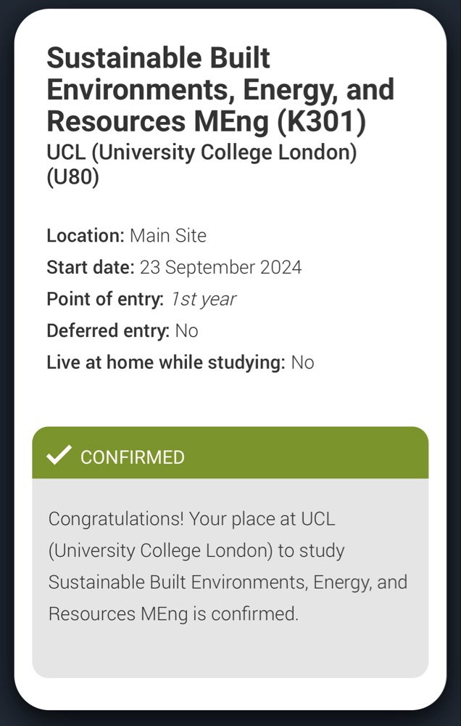Screen dimensions: 461x726
Task: Select the Location: Main Site row
Action: [x=126, y=236]
